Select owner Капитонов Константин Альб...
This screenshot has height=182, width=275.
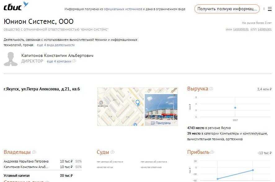click(26, 167)
